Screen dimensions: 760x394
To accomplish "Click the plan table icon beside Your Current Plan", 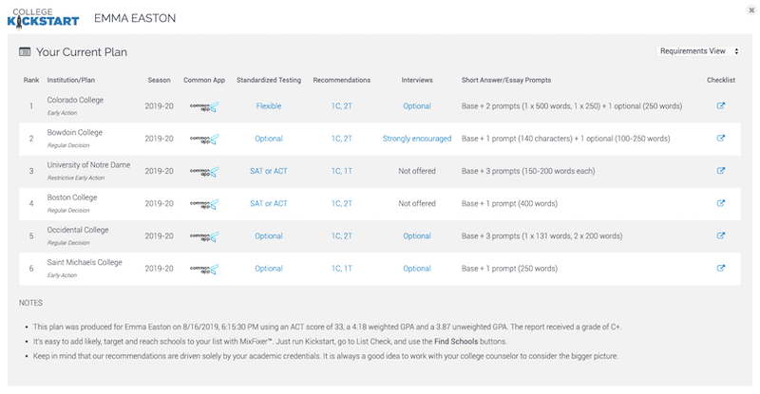I will point(25,52).
